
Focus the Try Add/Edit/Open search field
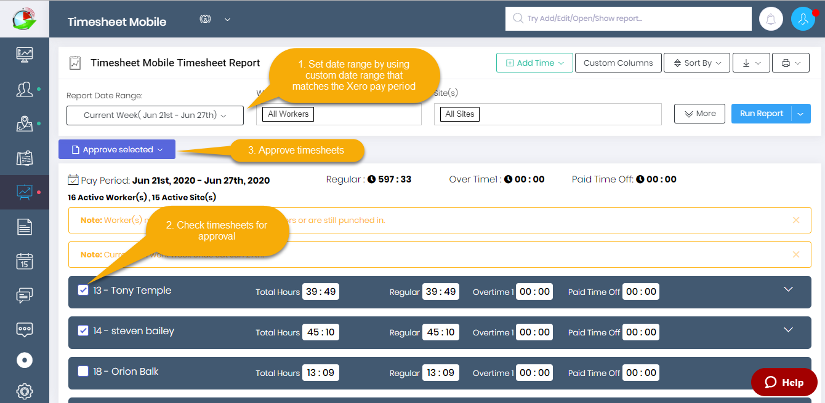[629, 19]
